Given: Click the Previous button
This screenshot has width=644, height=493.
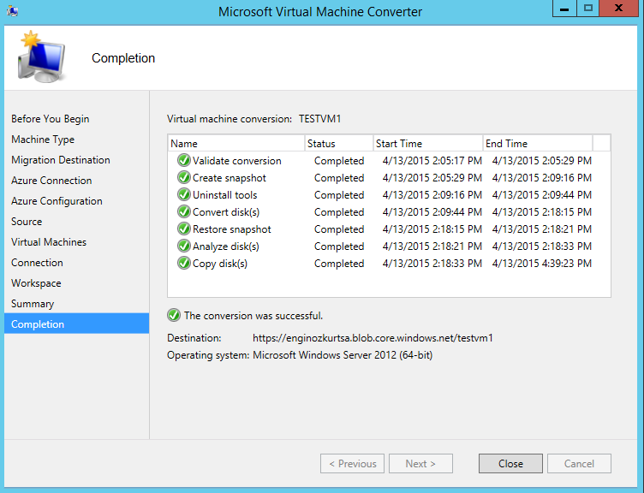Looking at the screenshot, I should tap(352, 463).
